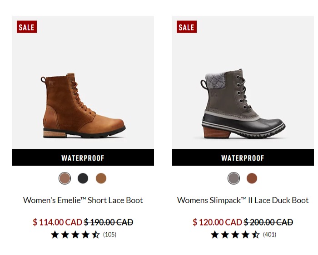Click the crossed-out $200.00 CAD original price

tap(268, 222)
